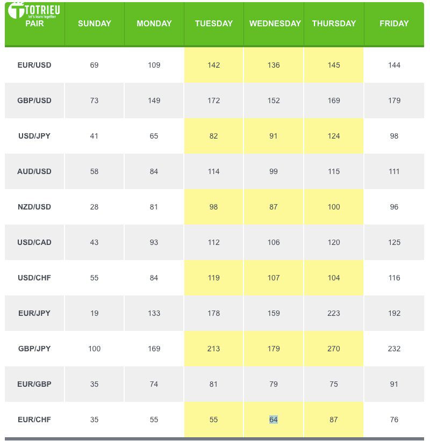Select the highlighted 64 EUR/CHF Wednesday cell
The height and width of the screenshot is (441, 430).
[x=273, y=420]
